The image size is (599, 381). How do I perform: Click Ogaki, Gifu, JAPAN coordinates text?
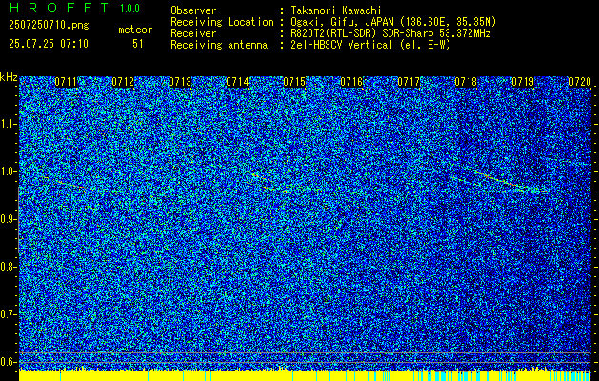point(394,22)
